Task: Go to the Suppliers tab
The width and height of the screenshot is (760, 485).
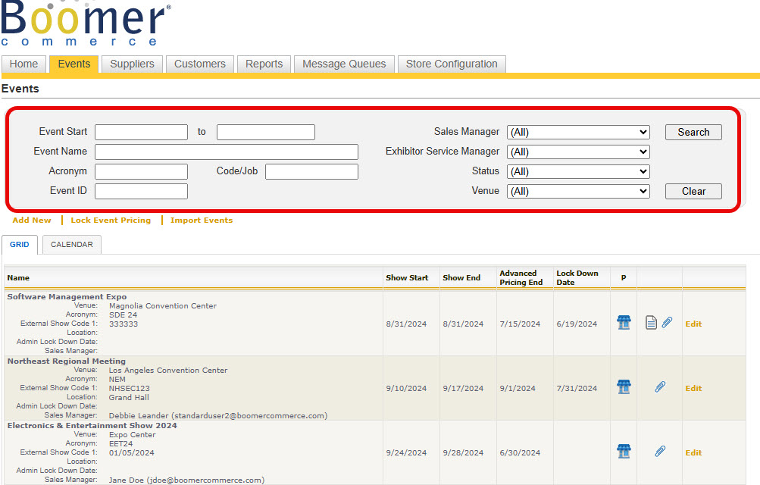Action: click(132, 64)
